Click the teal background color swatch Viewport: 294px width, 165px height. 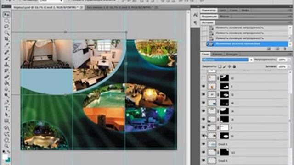point(8,160)
